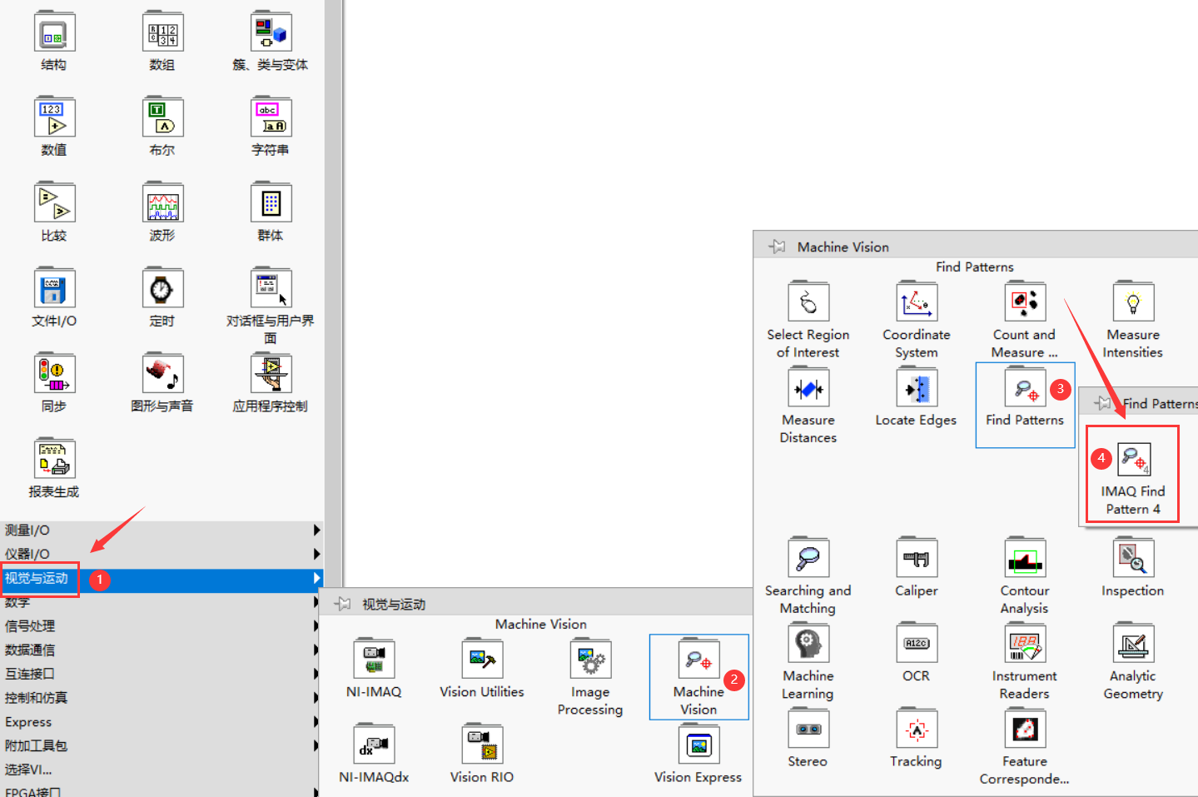Open the Contour Analysis palette icon

pos(1025,558)
